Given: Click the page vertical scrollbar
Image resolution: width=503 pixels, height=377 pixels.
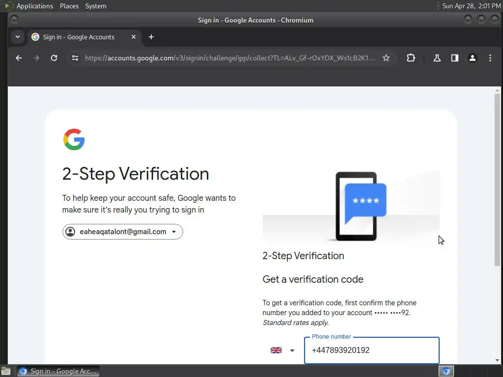Looking at the screenshot, I should coord(497,180).
